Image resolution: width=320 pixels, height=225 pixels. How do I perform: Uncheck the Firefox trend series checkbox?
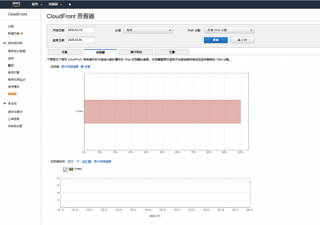coord(65,169)
